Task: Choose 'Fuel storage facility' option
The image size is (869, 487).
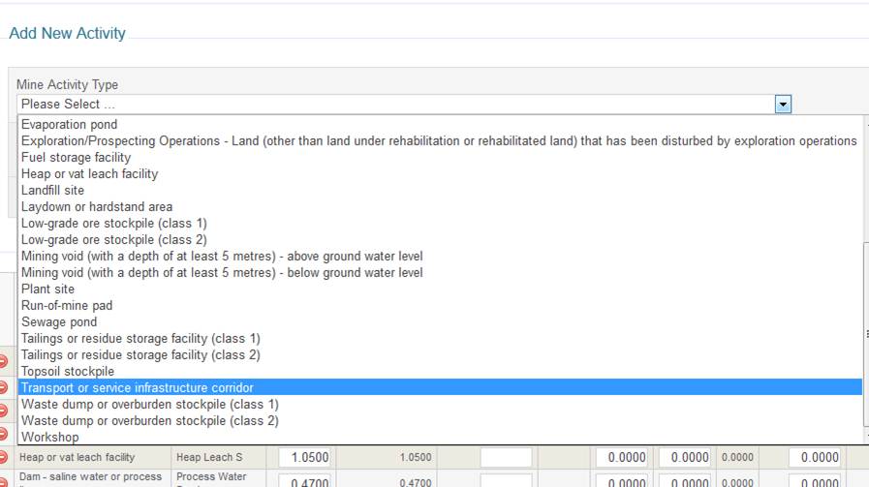Action: tap(76, 158)
